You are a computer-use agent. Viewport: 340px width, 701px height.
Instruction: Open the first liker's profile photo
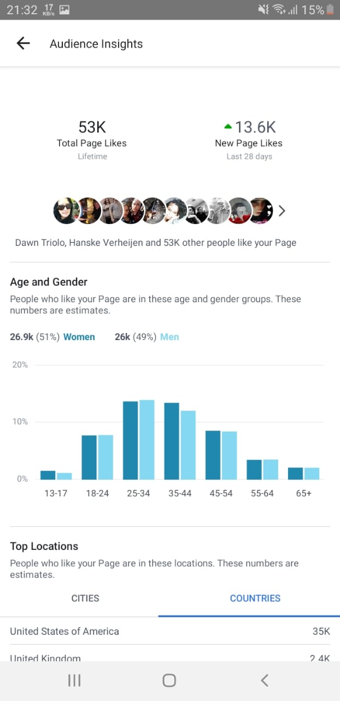pyautogui.click(x=66, y=211)
